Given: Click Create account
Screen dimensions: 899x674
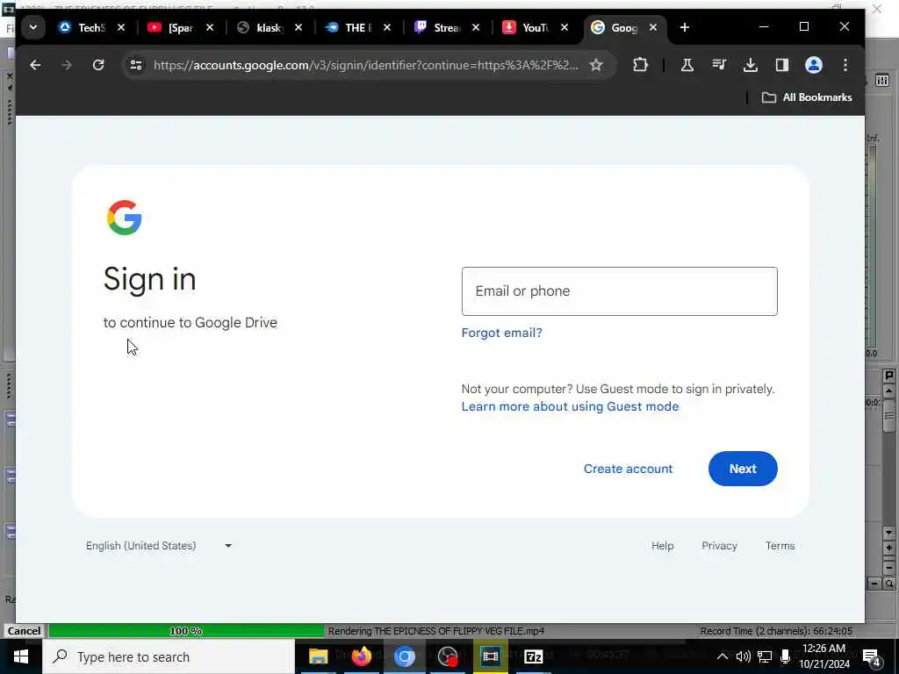Looking at the screenshot, I should pos(628,469).
